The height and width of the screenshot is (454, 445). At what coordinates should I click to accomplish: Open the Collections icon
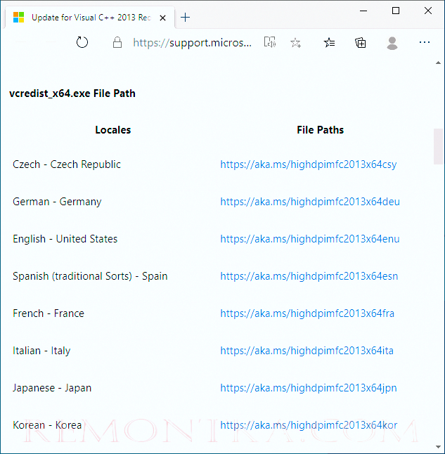tap(361, 43)
